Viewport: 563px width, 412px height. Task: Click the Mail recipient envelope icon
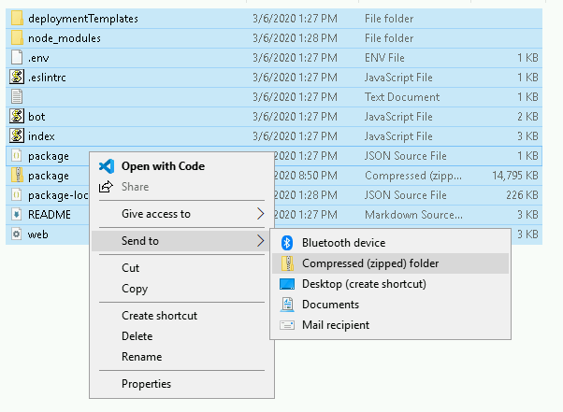286,325
